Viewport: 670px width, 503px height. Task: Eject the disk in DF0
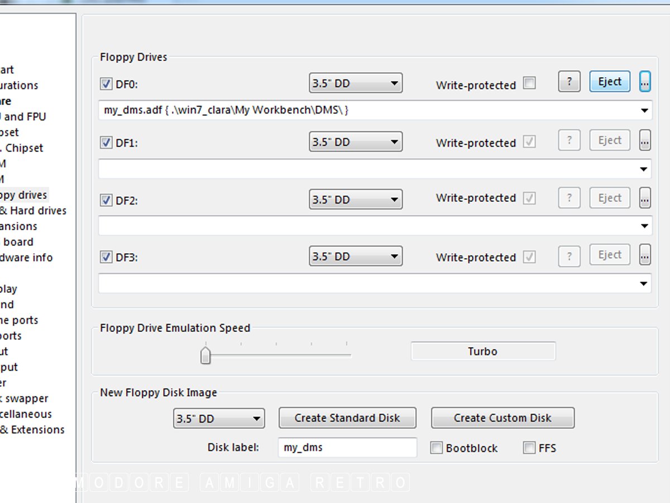point(610,82)
